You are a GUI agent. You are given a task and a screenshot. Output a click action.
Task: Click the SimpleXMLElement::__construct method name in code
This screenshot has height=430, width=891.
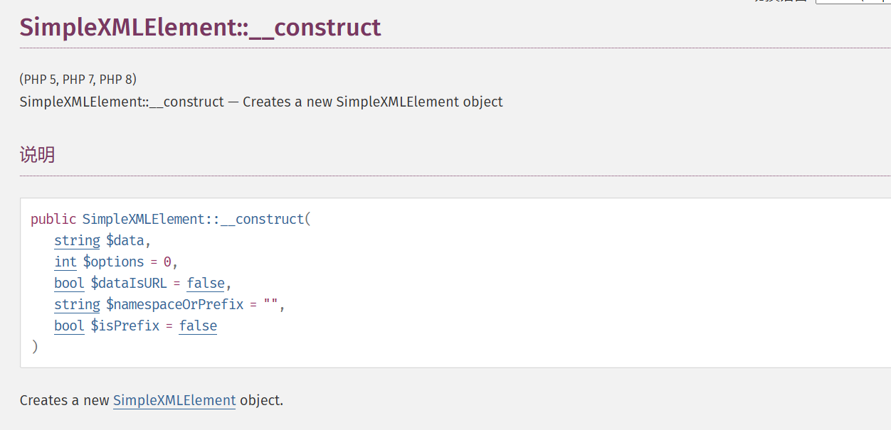point(194,219)
